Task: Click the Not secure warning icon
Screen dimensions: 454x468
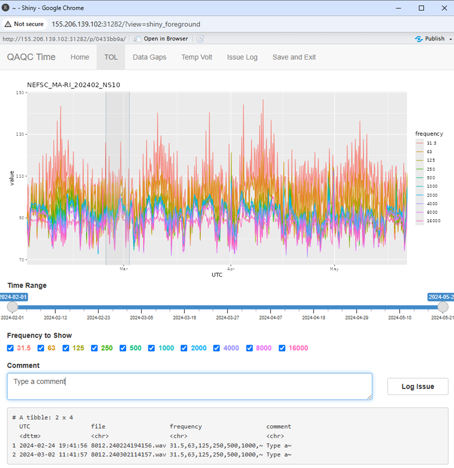Action: click(x=8, y=24)
